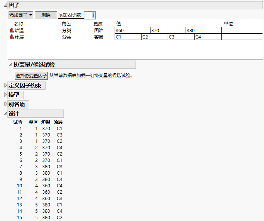Click temperature 370 in run 4
The width and height of the screenshot is (264, 221).
point(46,147)
